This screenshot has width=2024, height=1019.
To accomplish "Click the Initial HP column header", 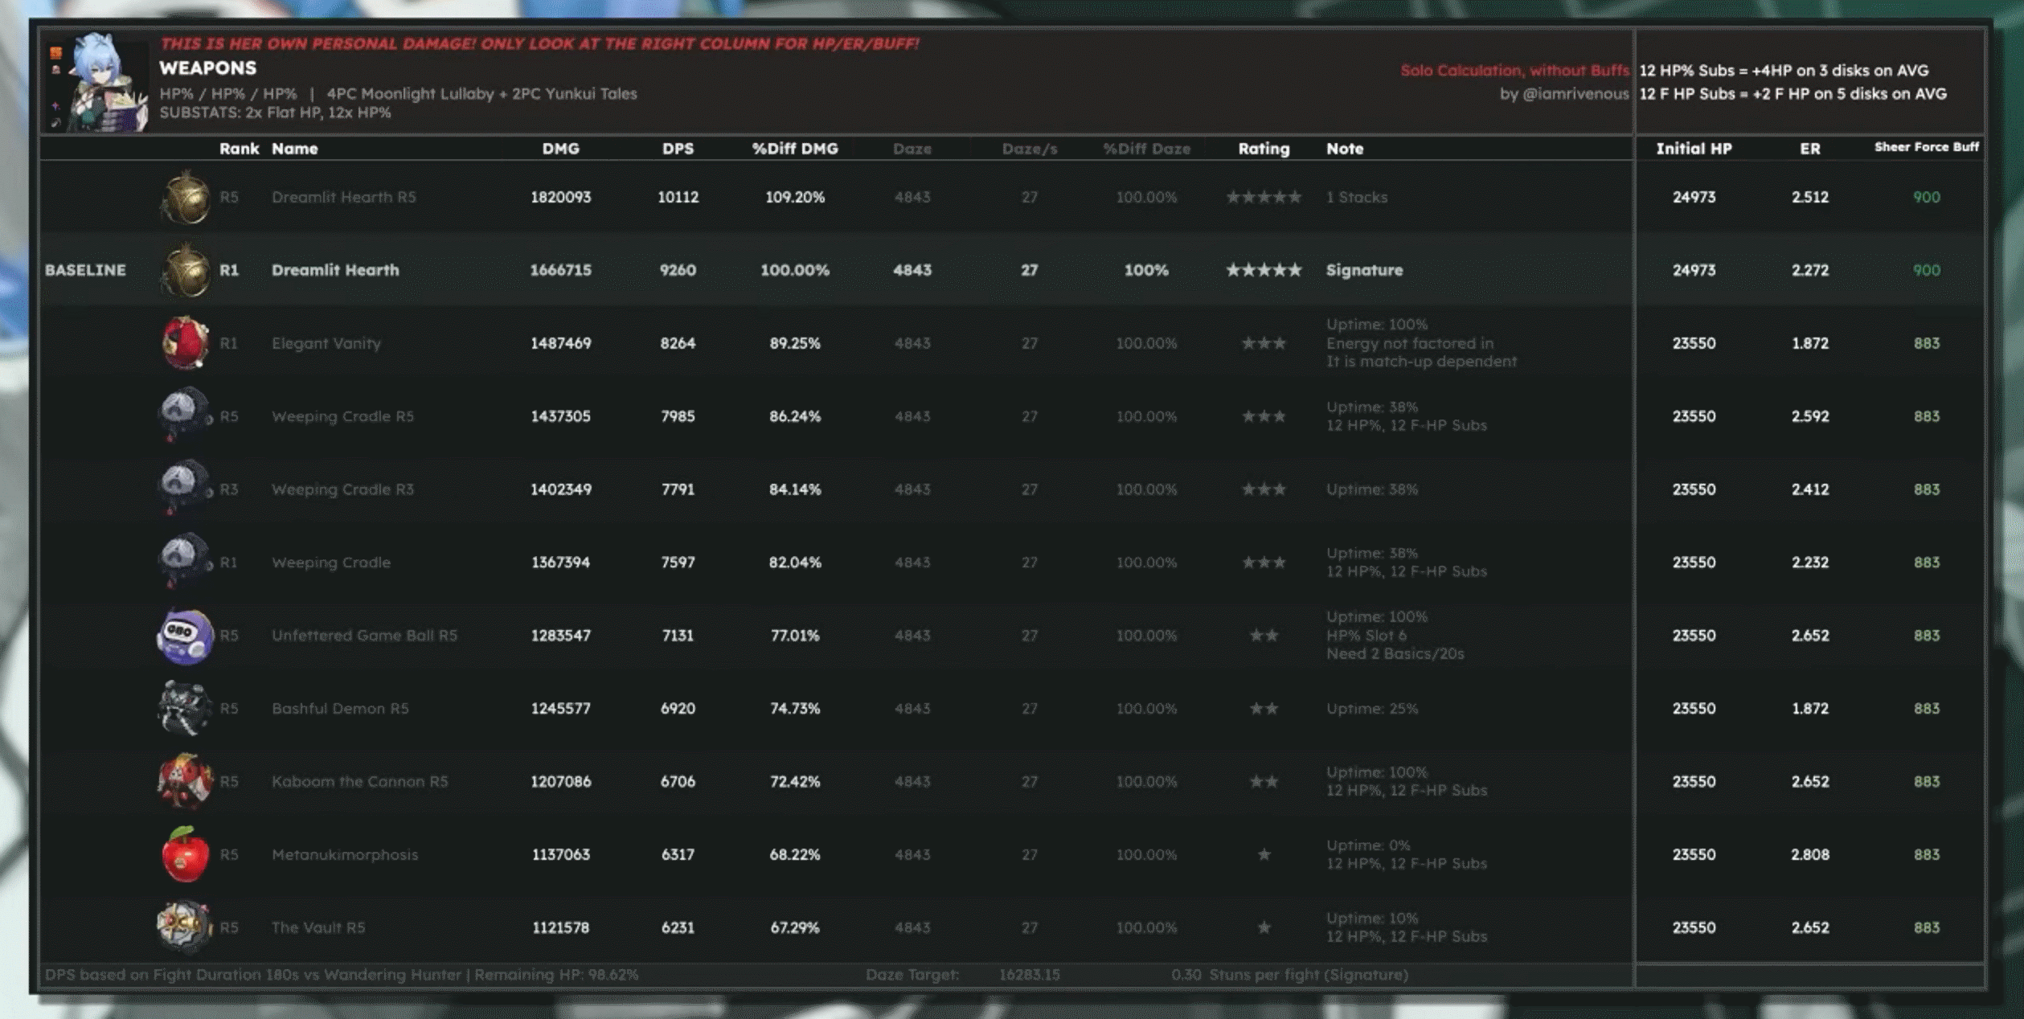I will click(1694, 149).
